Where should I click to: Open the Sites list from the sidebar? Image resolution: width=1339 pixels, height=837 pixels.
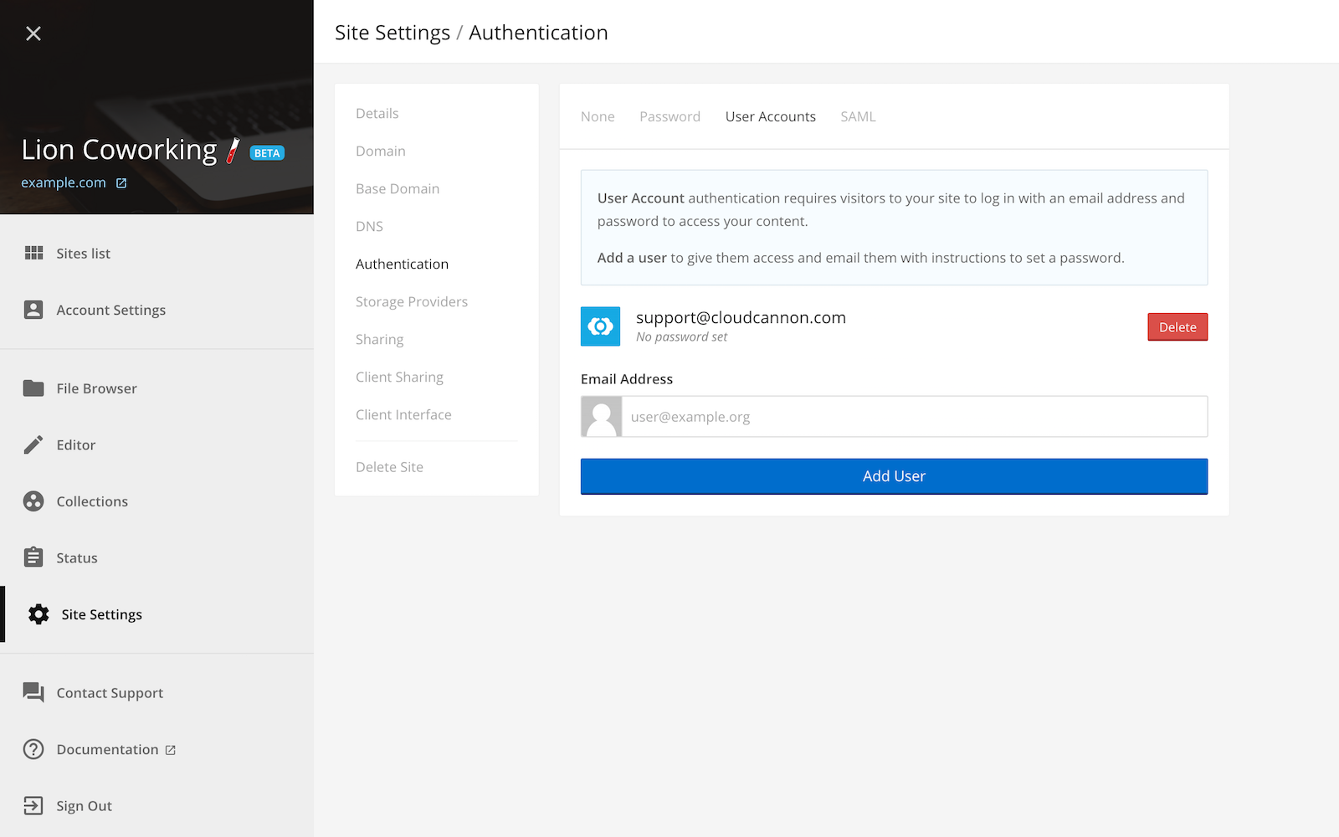[82, 253]
